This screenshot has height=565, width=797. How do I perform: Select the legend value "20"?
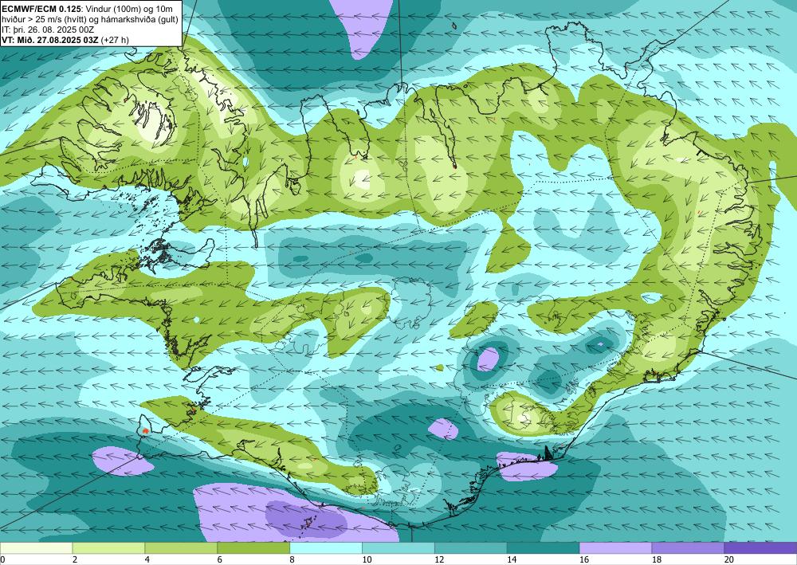point(729,559)
